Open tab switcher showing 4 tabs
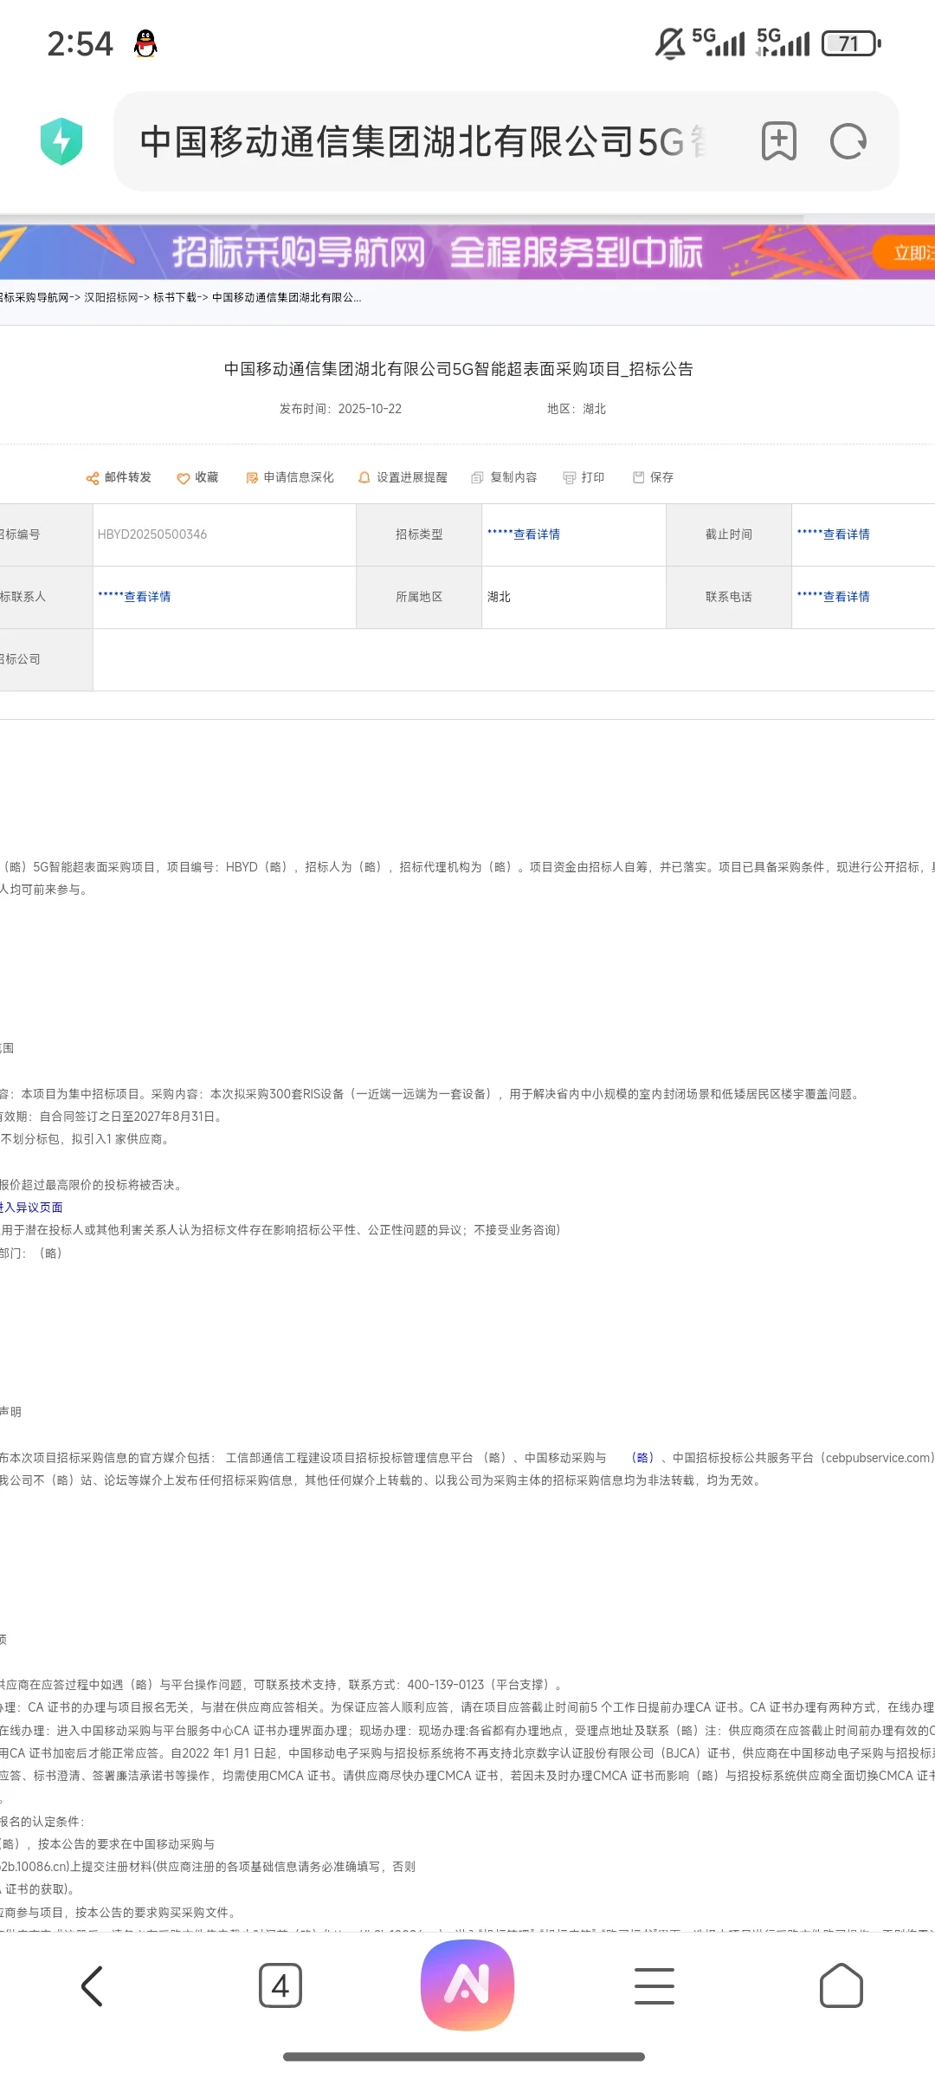Viewport: 935px width, 2079px height. tap(280, 1985)
